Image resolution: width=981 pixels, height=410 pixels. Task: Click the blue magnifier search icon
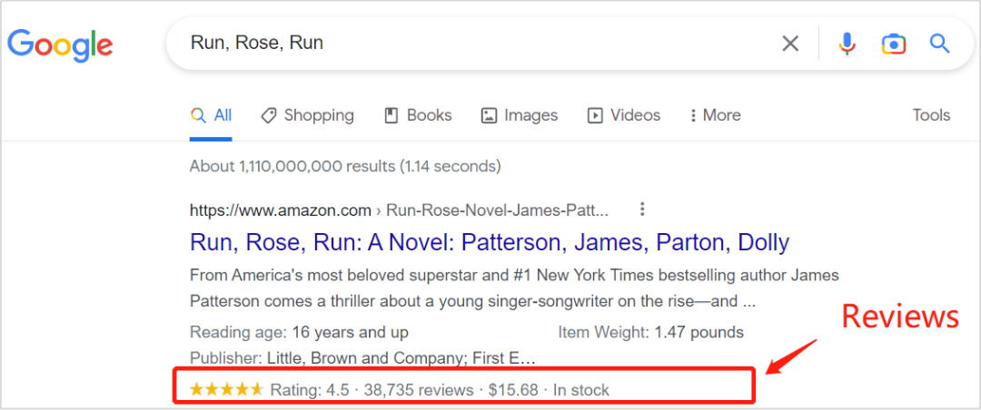(939, 44)
